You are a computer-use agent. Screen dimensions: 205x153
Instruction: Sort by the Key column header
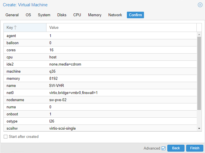(25, 27)
